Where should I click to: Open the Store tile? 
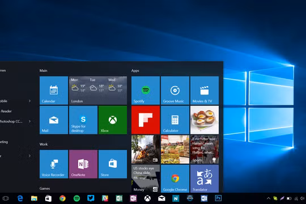(x=113, y=164)
